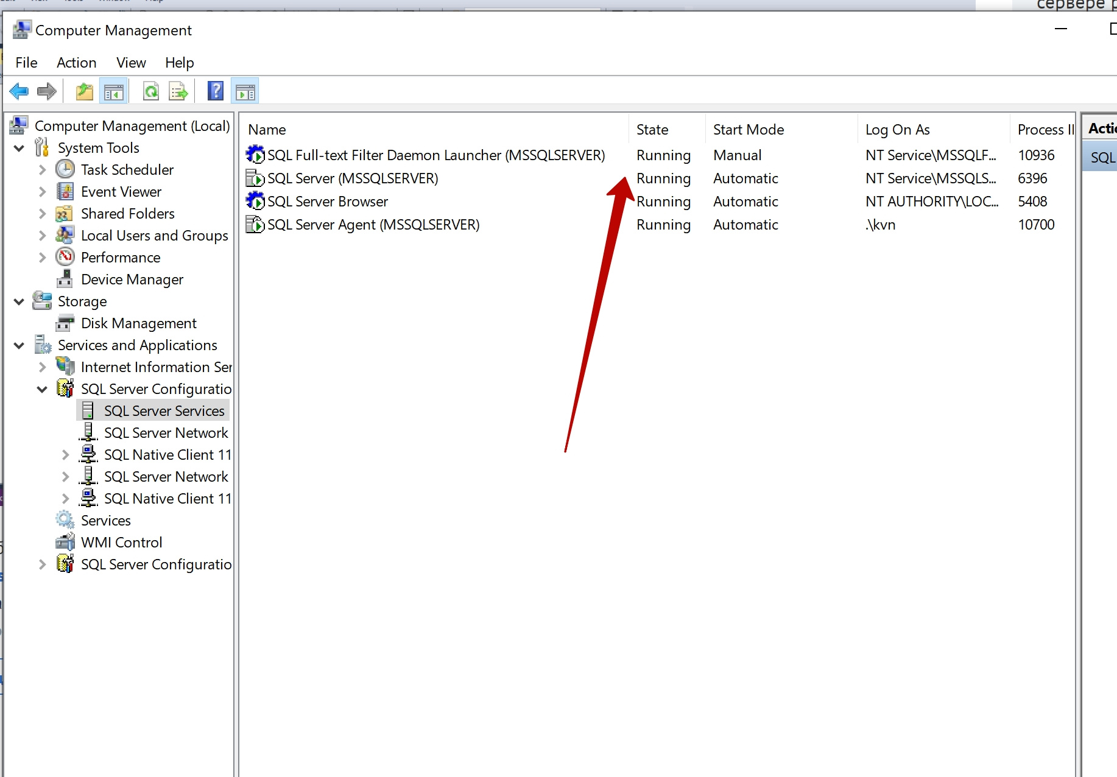1117x777 pixels.
Task: Click the Services gear icon in tree
Action: click(65, 520)
